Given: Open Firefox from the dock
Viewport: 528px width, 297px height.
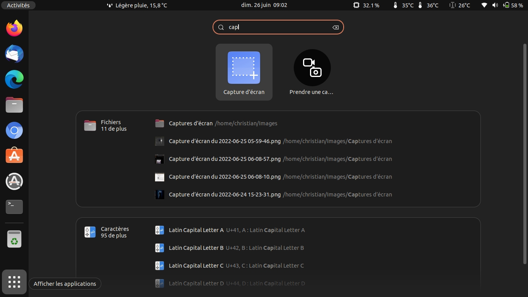Looking at the screenshot, I should 14,28.
